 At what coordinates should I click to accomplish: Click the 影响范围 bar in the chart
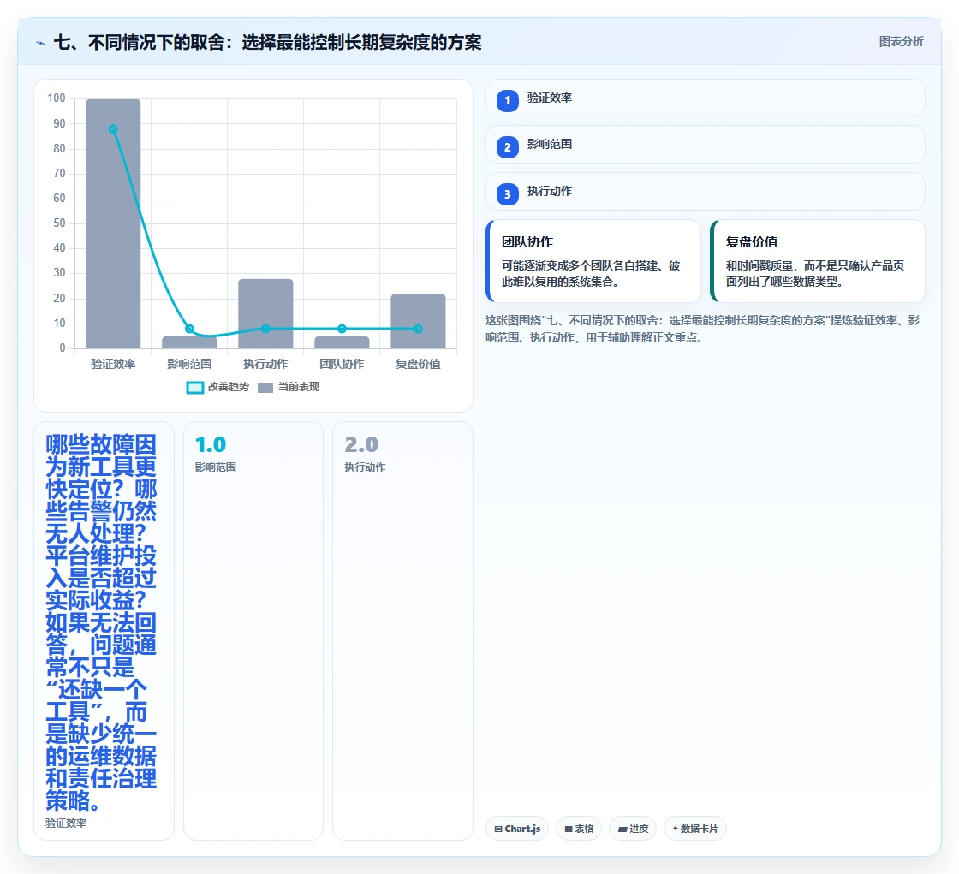tap(189, 342)
